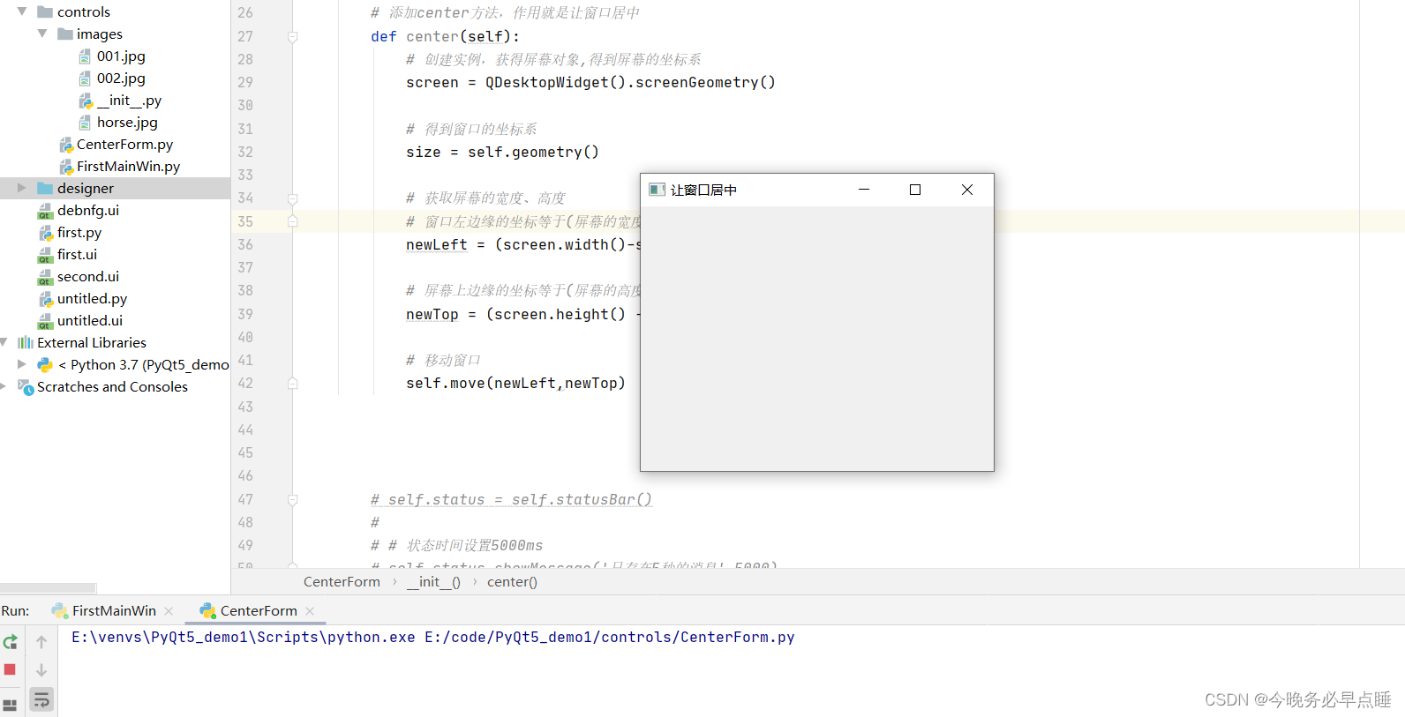Click line number 42 in the gutter
The image size is (1405, 717).
245,383
